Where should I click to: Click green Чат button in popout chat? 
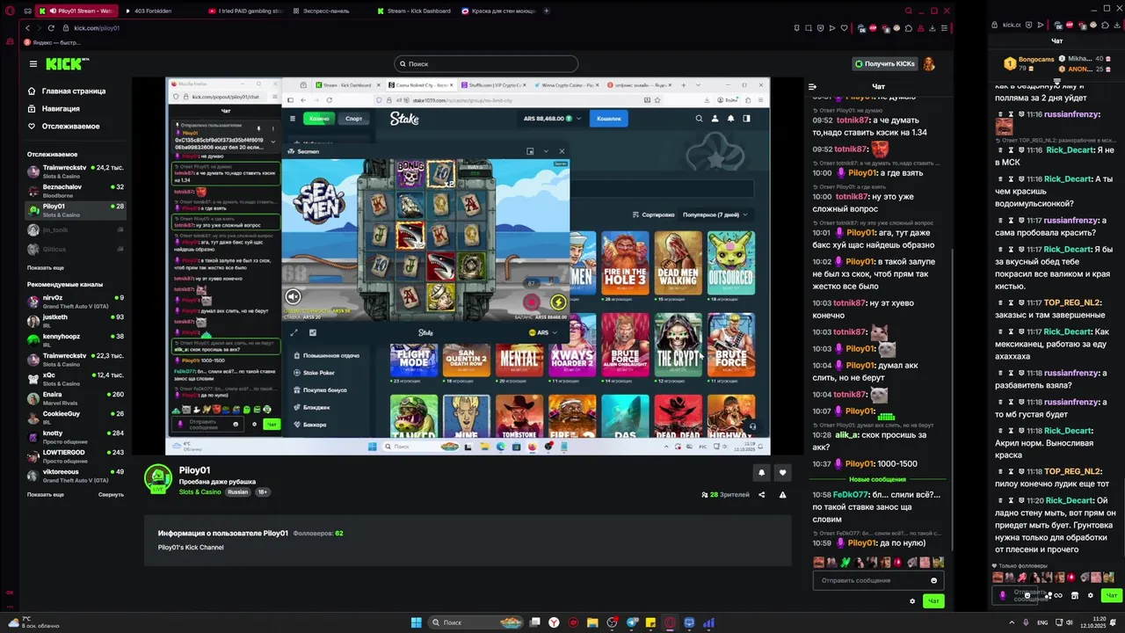1112,595
